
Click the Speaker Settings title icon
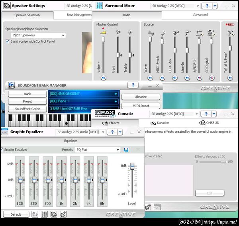point(7,6)
